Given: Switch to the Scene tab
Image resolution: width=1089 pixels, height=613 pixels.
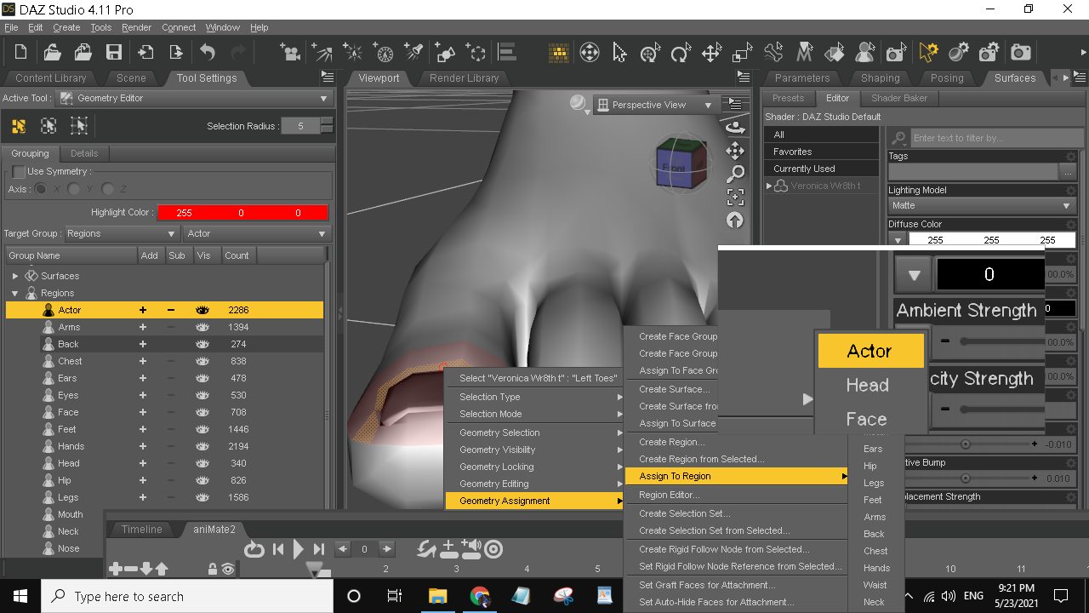Looking at the screenshot, I should [x=131, y=78].
